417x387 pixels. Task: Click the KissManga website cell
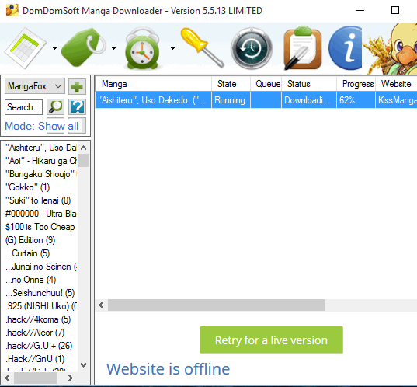point(396,100)
